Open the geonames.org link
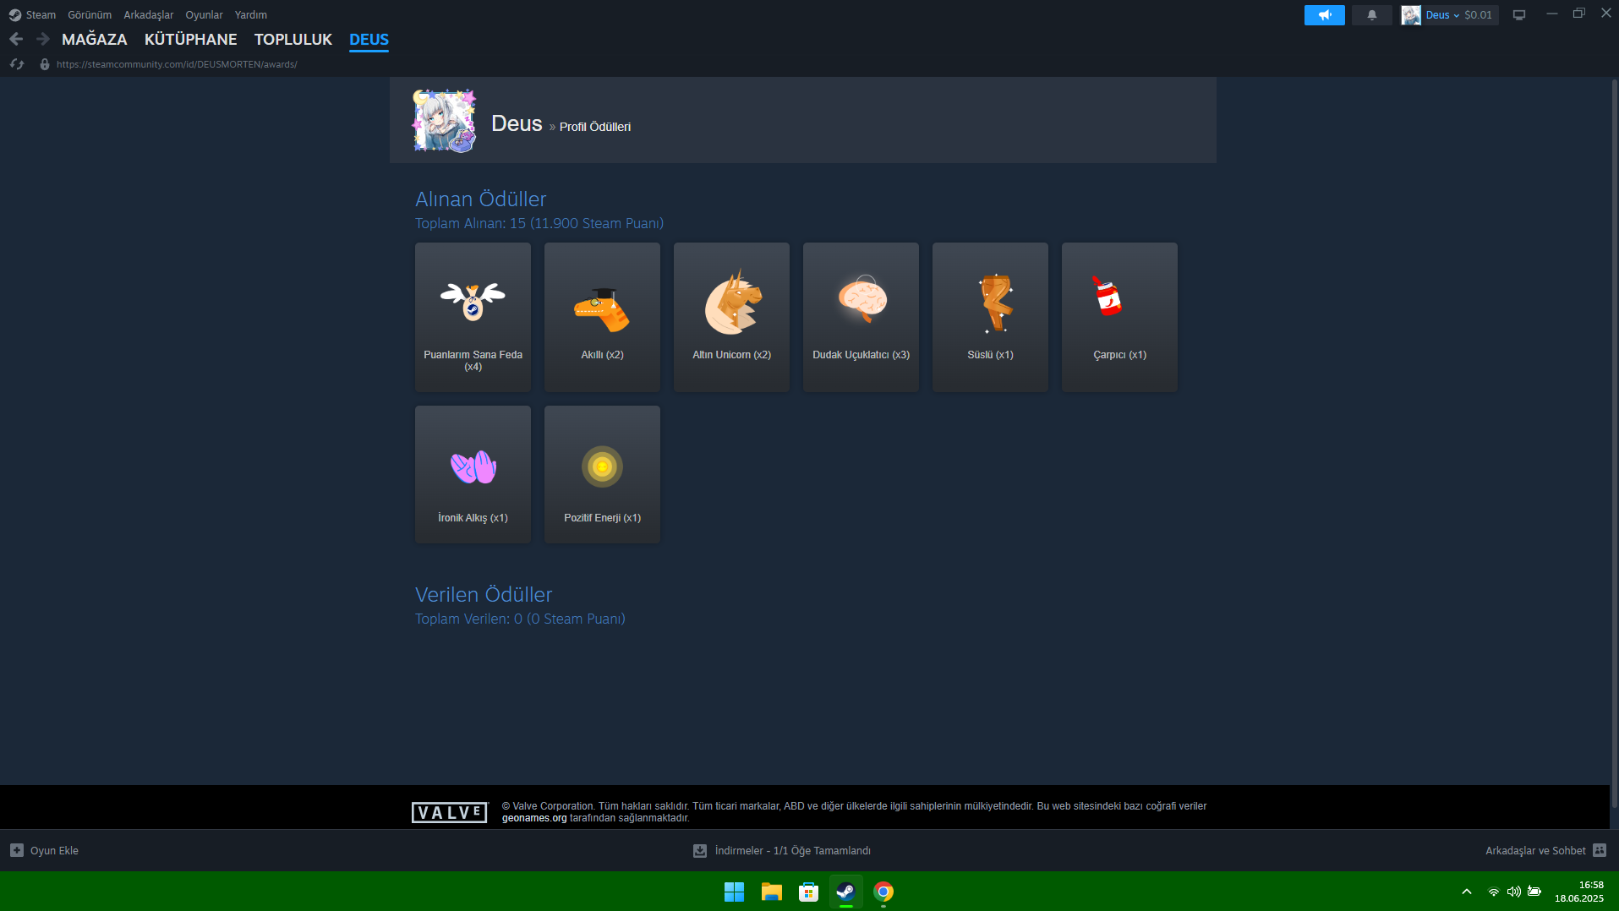The image size is (1619, 911). 534,818
